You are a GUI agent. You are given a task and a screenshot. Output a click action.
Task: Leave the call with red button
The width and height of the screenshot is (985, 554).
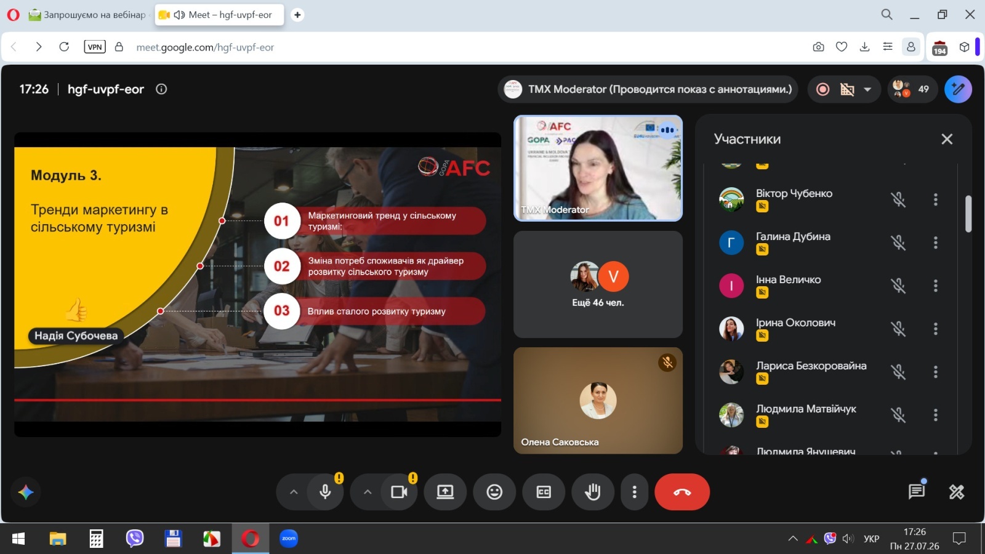click(x=682, y=492)
